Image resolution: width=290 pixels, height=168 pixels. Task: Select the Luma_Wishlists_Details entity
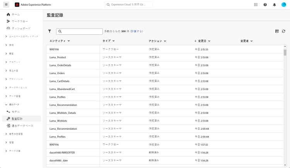[63, 113]
